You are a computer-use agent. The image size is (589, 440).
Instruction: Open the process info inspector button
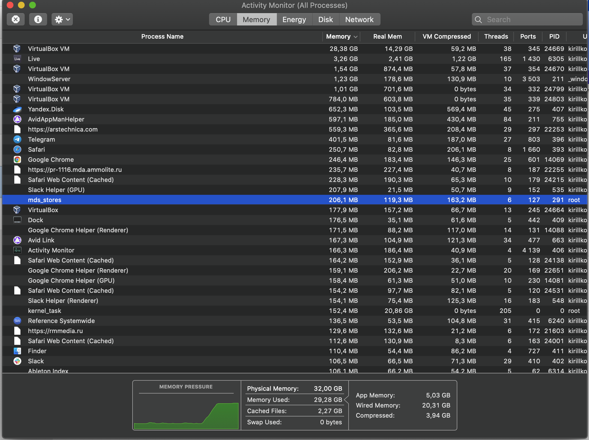[x=38, y=19]
